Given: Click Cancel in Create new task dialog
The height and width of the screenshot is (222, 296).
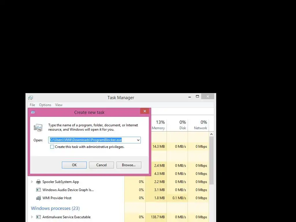Looking at the screenshot, I should pyautogui.click(x=101, y=165).
